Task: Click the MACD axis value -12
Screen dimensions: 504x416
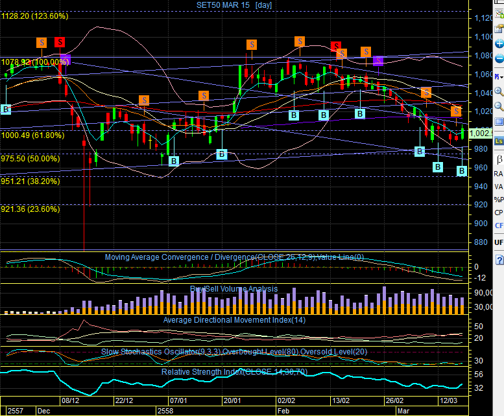Action: coord(480,278)
